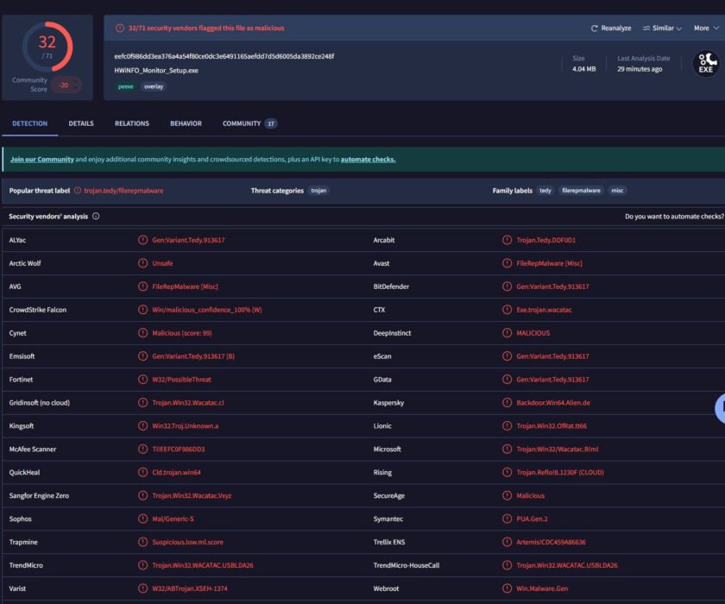The image size is (725, 604).
Task: Follow the 'Join our Community' link
Action: tap(42, 159)
